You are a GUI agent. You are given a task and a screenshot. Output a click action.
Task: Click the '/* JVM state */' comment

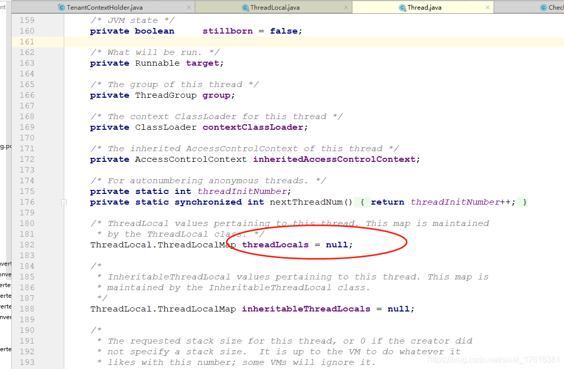tap(133, 20)
